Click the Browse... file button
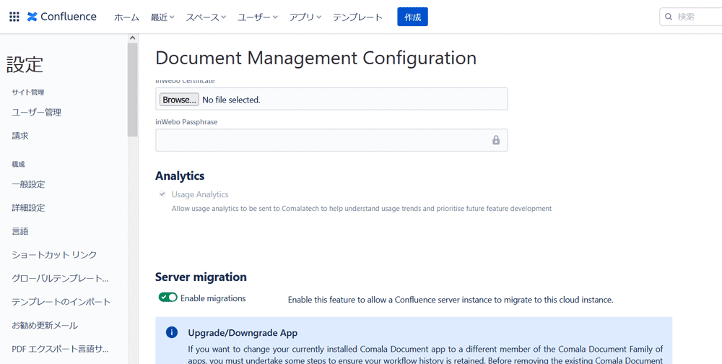 pyautogui.click(x=179, y=100)
